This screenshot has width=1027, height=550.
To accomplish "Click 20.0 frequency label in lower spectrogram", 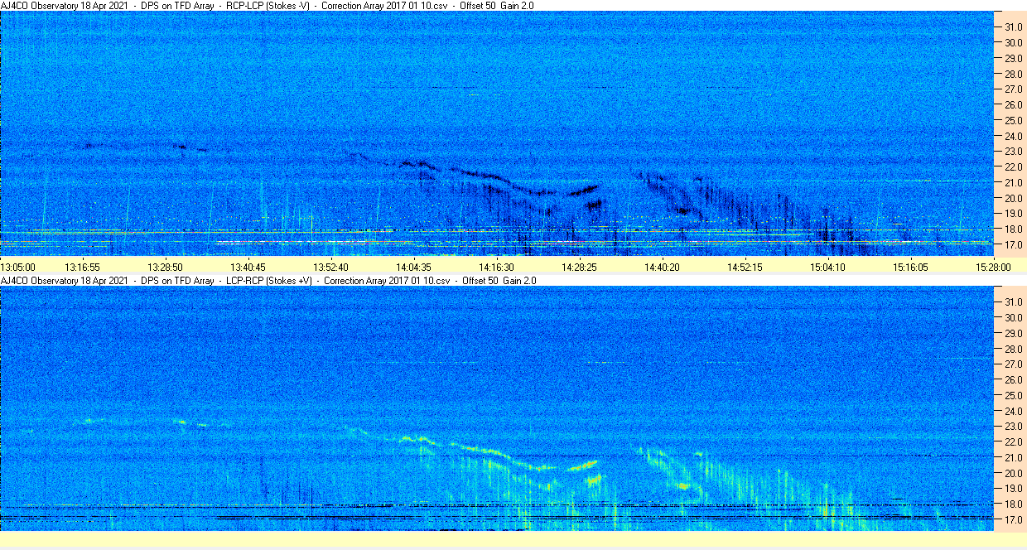I will pyautogui.click(x=1014, y=473).
